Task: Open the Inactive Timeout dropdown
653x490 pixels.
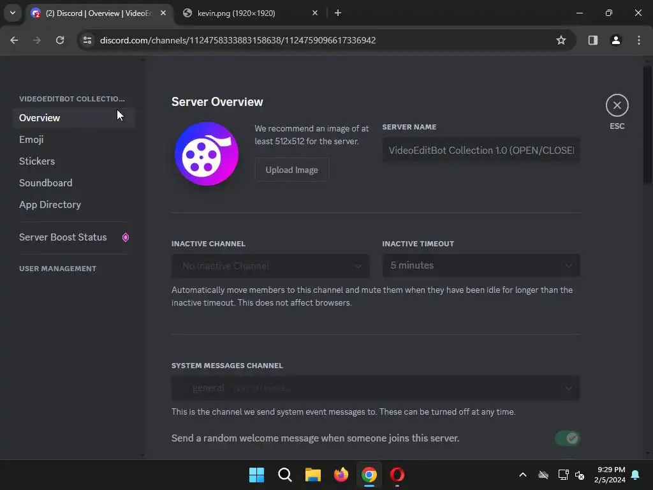Action: pos(481,265)
